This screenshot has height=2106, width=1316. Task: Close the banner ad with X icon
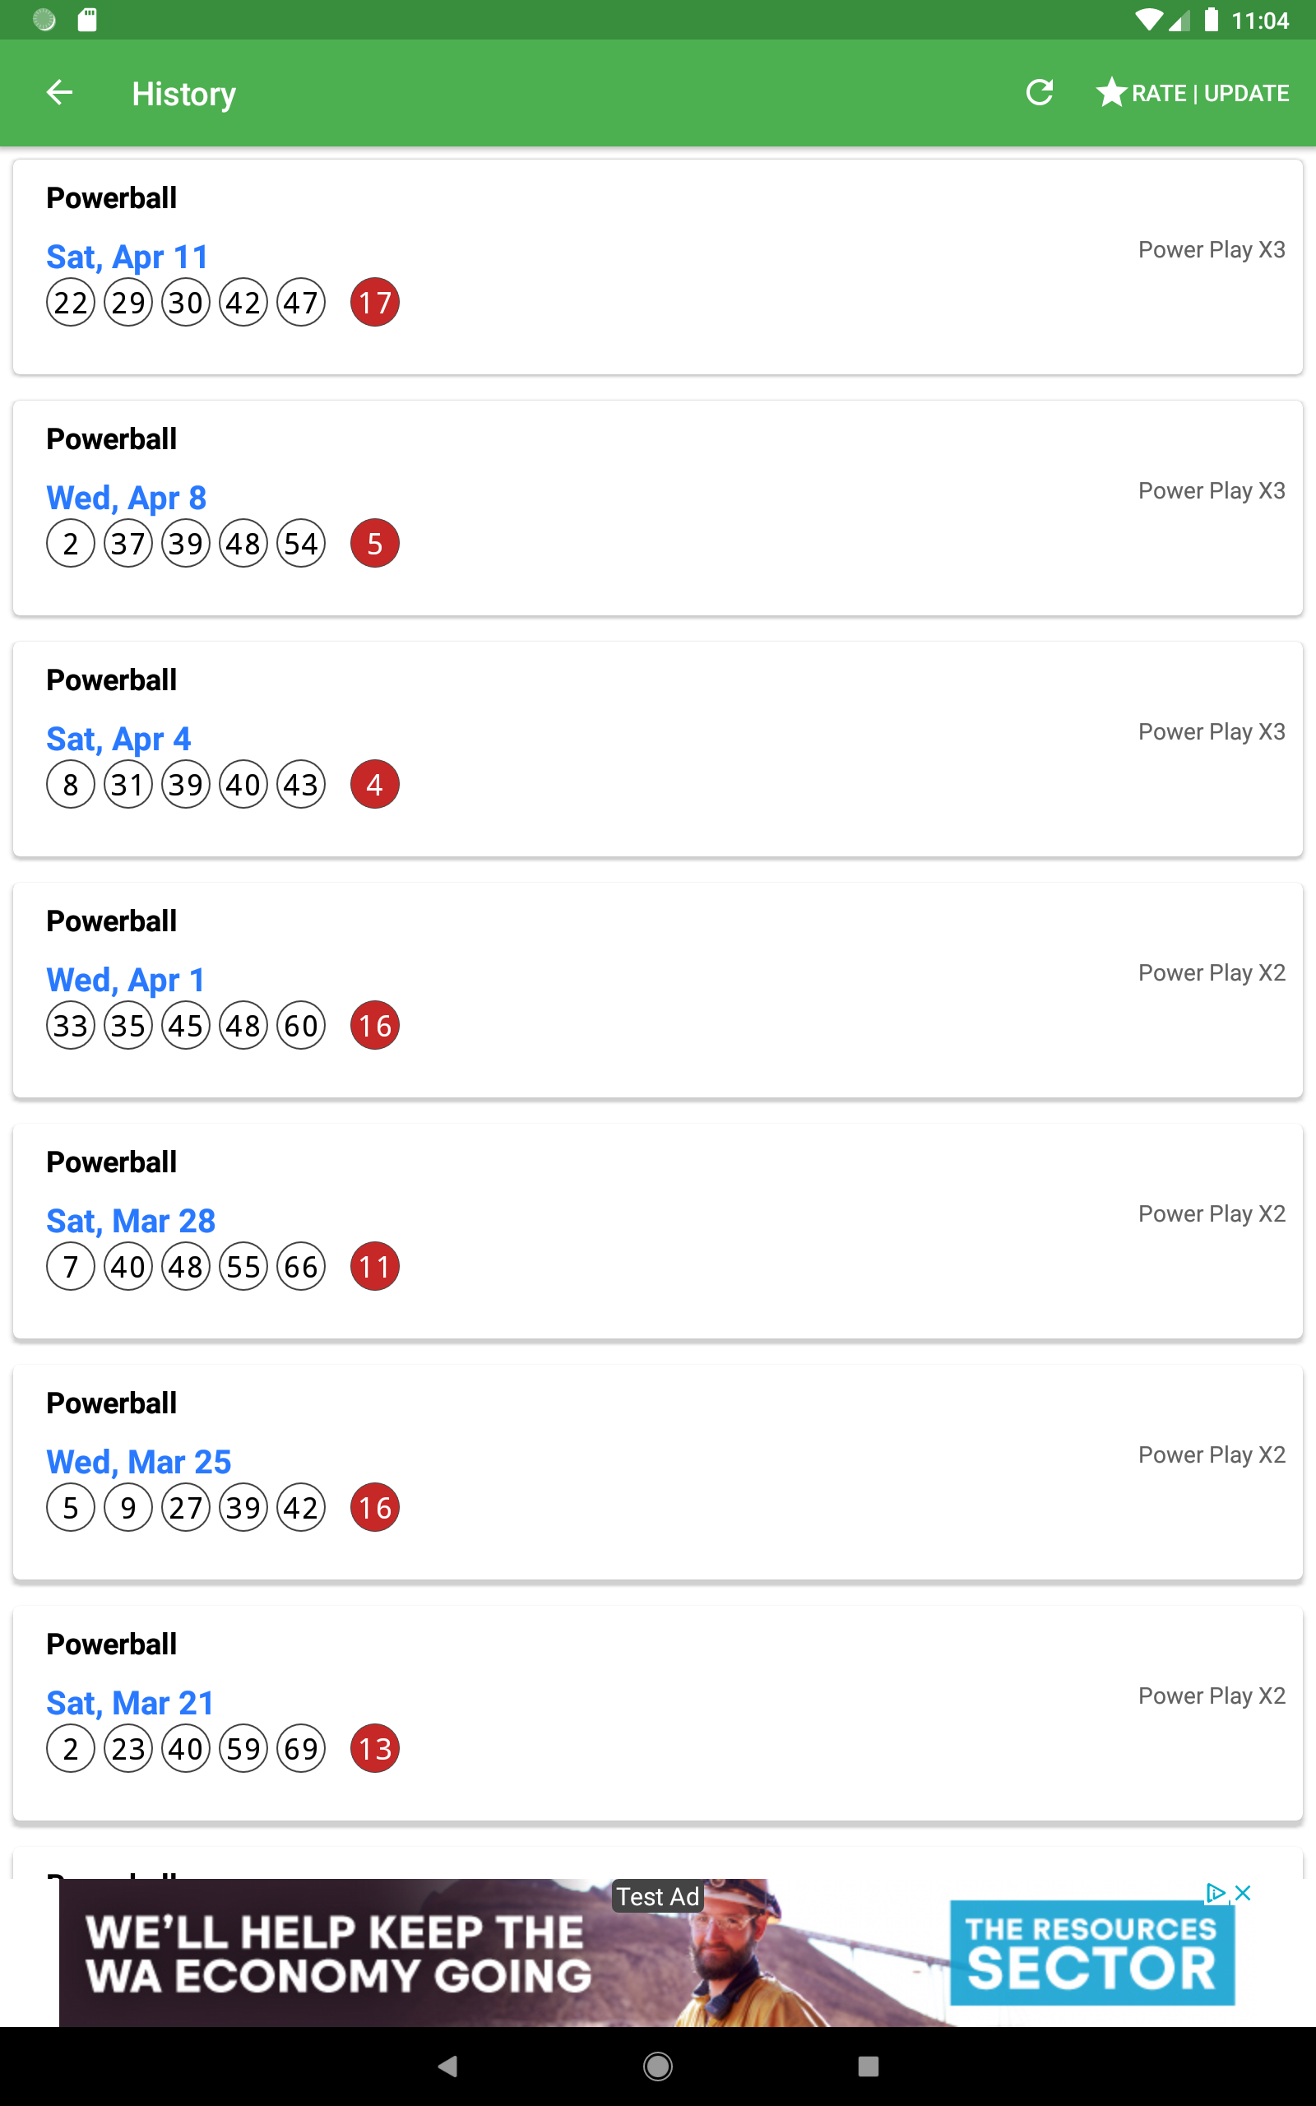click(x=1243, y=1893)
